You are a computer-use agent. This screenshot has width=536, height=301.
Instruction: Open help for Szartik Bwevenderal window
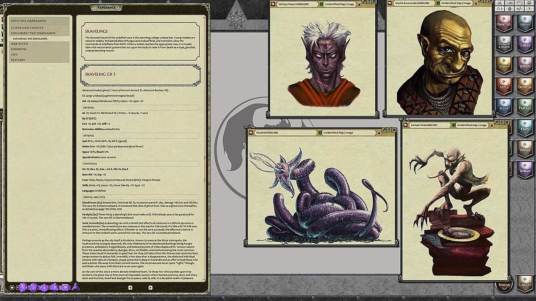coord(486,2)
